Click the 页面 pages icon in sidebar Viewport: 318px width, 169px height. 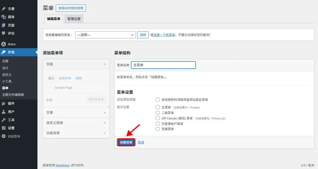pos(4,25)
